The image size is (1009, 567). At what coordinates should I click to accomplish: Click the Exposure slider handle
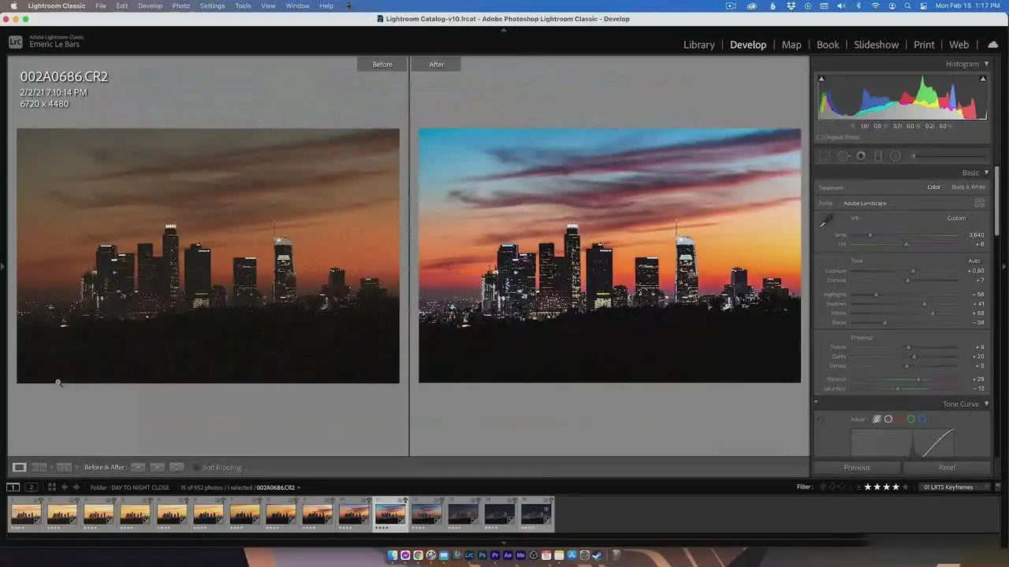pos(913,271)
